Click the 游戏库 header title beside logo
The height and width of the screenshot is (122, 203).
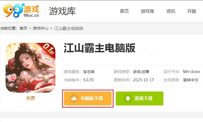[x=62, y=11]
